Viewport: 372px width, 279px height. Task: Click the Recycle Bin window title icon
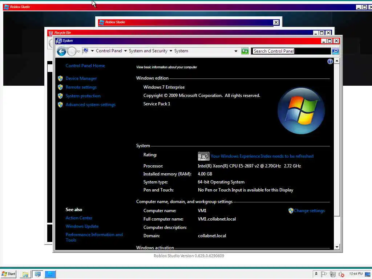tap(50, 33)
